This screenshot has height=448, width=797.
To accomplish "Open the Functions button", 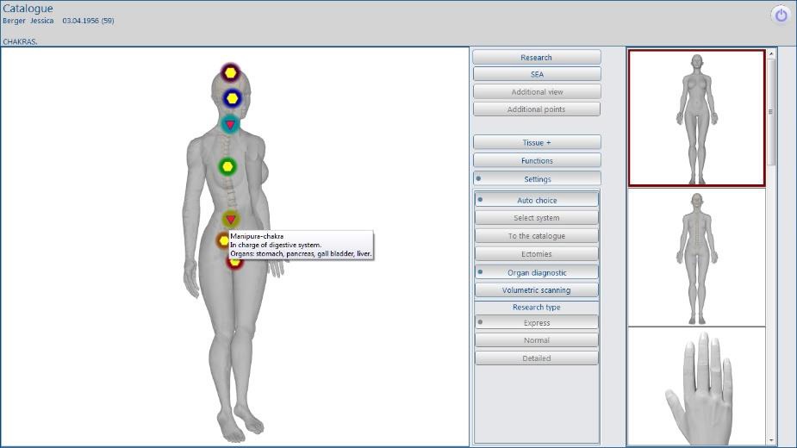I will click(x=537, y=161).
